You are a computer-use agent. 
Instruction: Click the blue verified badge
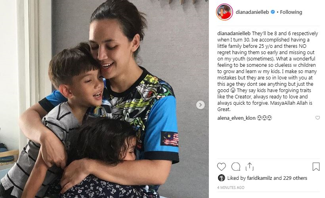click(273, 12)
